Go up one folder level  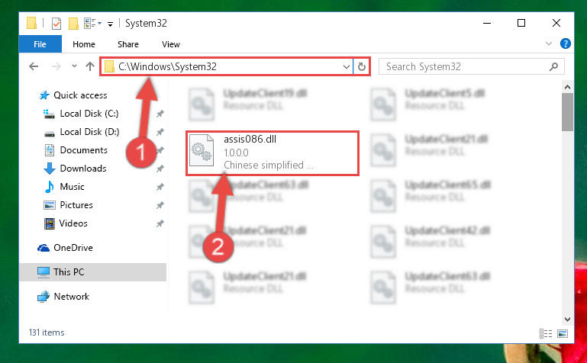tap(90, 66)
